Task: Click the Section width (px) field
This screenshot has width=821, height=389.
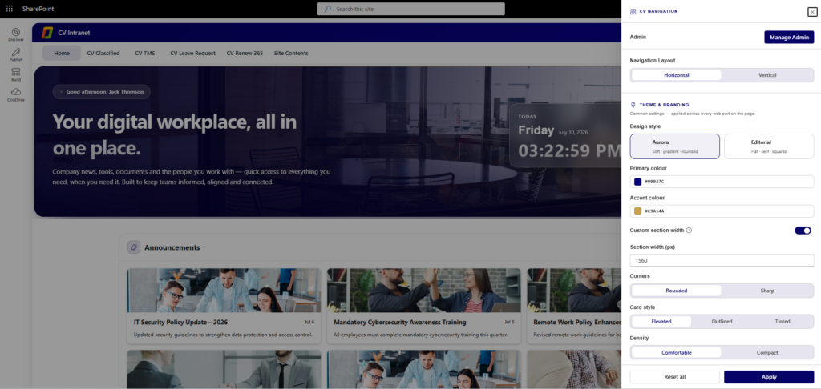Action: click(x=722, y=260)
